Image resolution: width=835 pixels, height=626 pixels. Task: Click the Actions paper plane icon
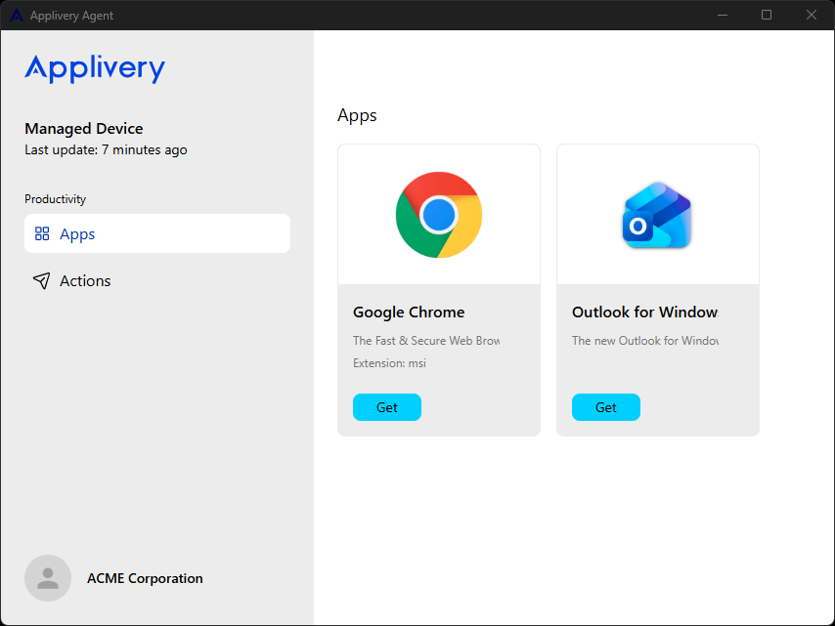click(41, 280)
